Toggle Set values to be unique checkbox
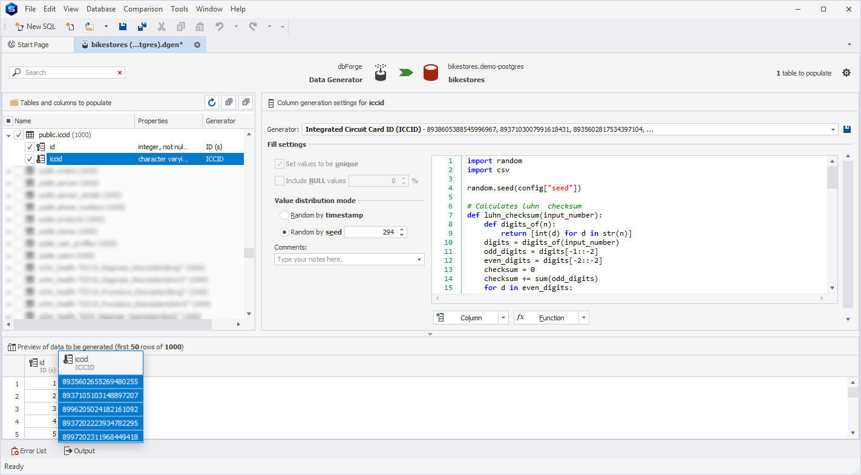The height and width of the screenshot is (475, 861). point(279,164)
